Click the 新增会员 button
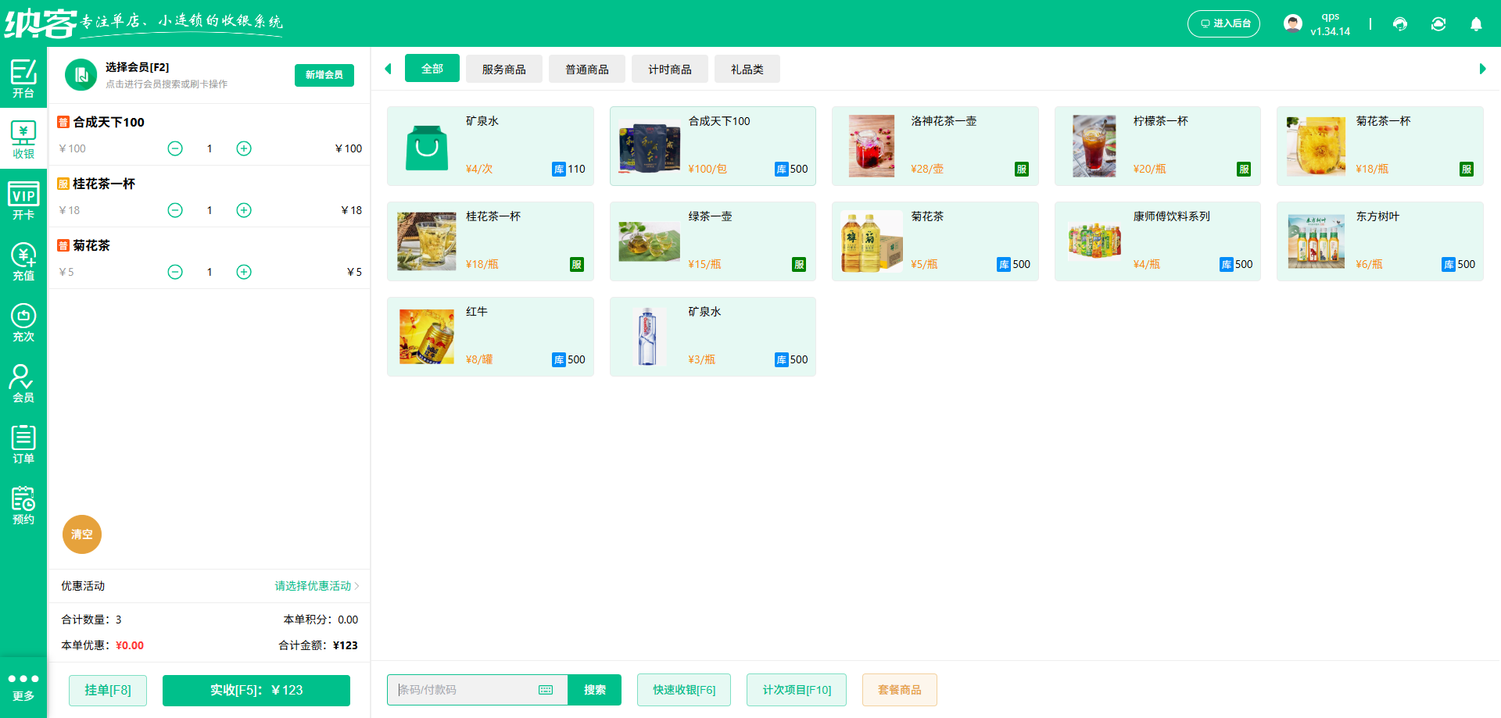The width and height of the screenshot is (1501, 718). [x=324, y=75]
